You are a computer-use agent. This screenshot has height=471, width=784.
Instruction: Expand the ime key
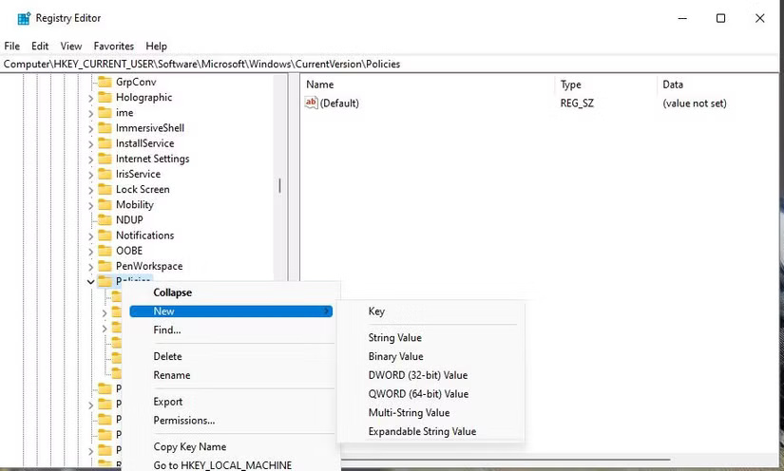pyautogui.click(x=90, y=114)
